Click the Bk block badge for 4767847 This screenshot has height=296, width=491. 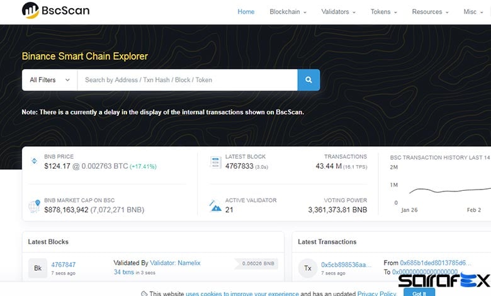coord(38,268)
